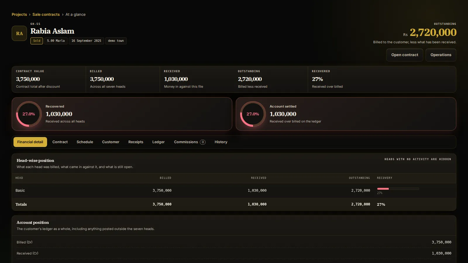Click Basic row received 1,030,000 cell

(257, 191)
